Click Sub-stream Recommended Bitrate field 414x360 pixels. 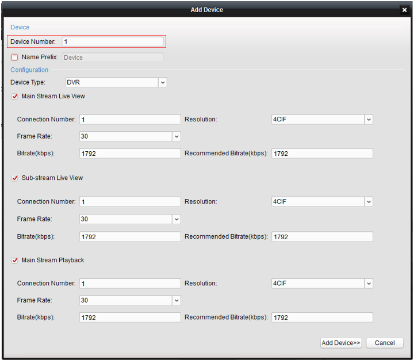(322, 236)
